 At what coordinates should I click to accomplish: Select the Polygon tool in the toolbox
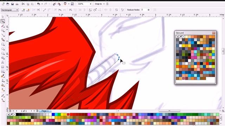(x=2, y=53)
